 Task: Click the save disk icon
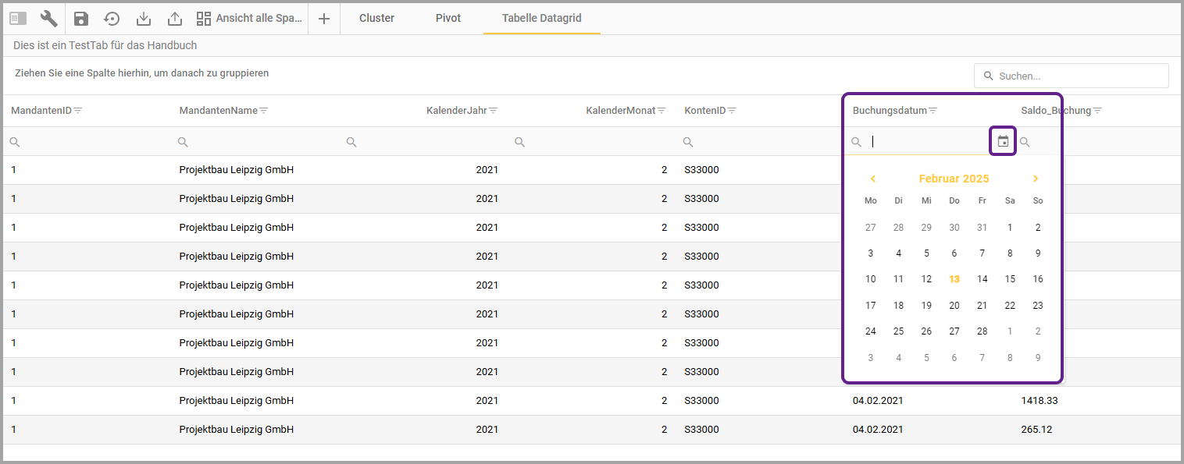pos(81,19)
